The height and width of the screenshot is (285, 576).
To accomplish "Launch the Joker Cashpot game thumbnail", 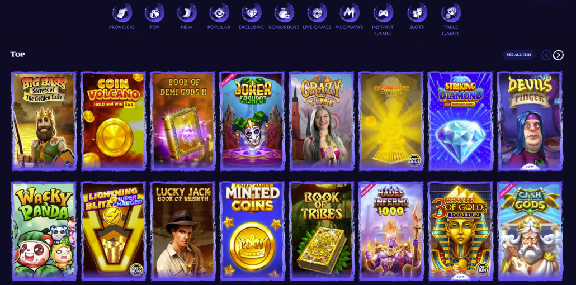I will coord(252,121).
